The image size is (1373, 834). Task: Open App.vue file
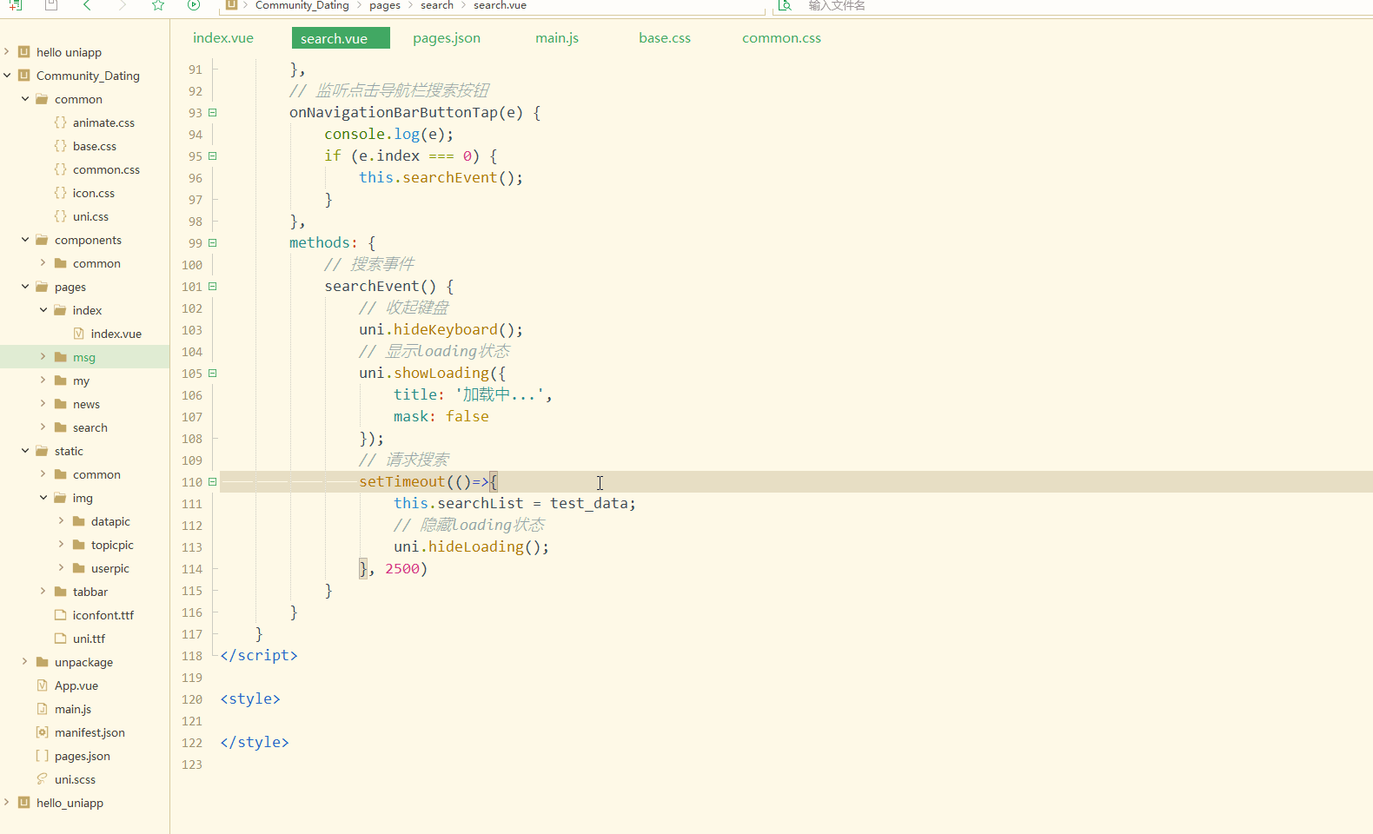(x=76, y=685)
